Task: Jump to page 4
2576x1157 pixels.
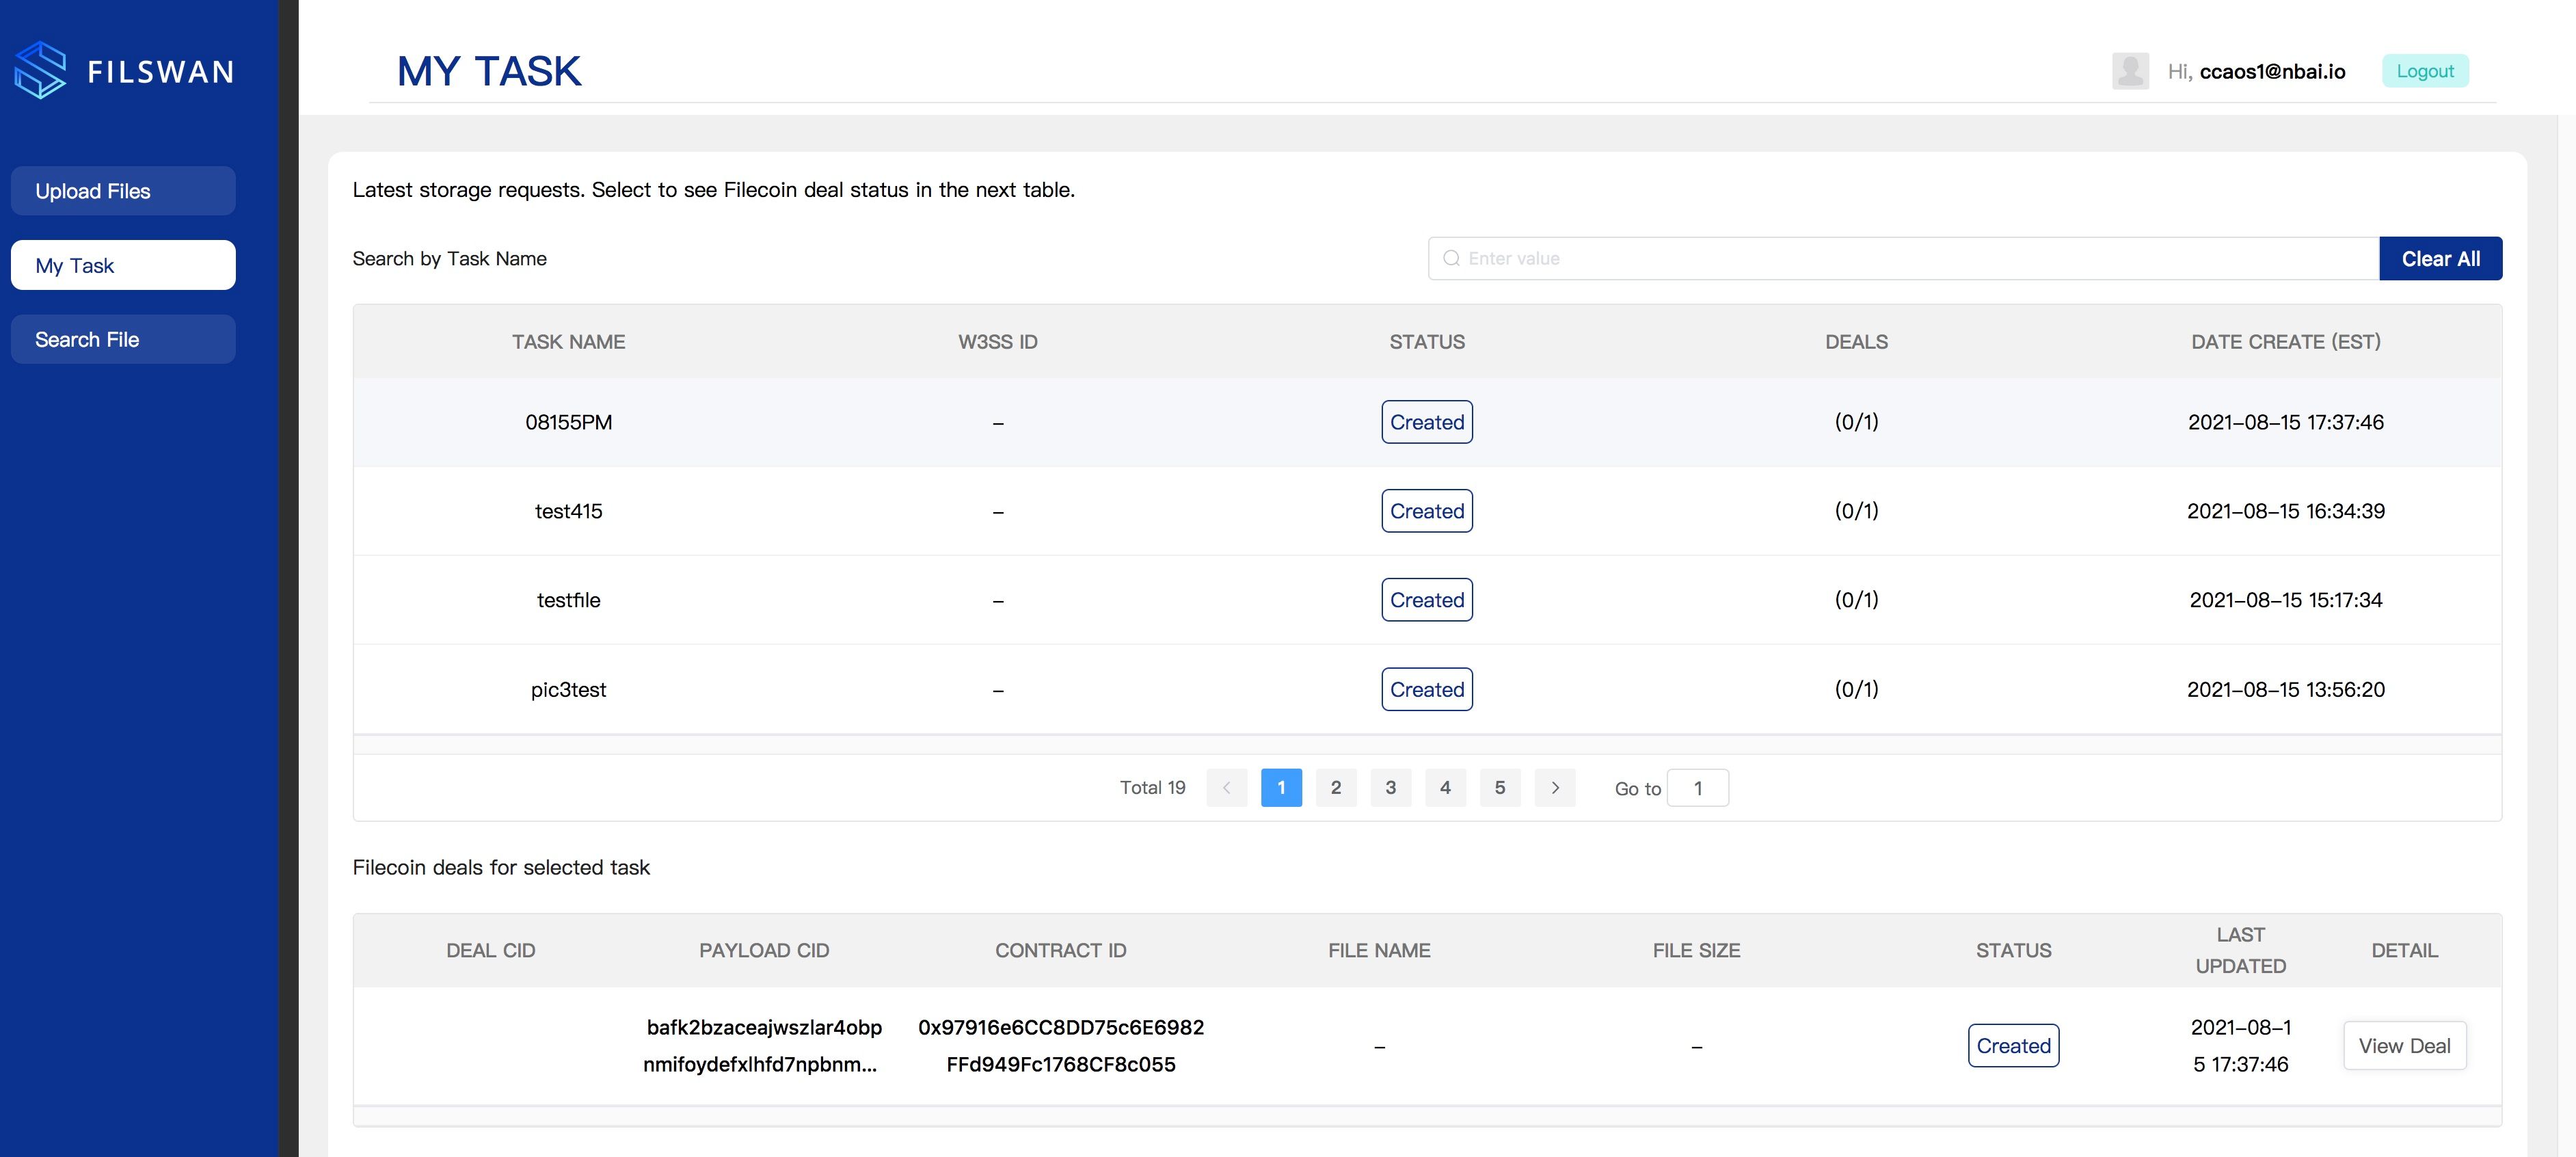Action: point(1445,788)
